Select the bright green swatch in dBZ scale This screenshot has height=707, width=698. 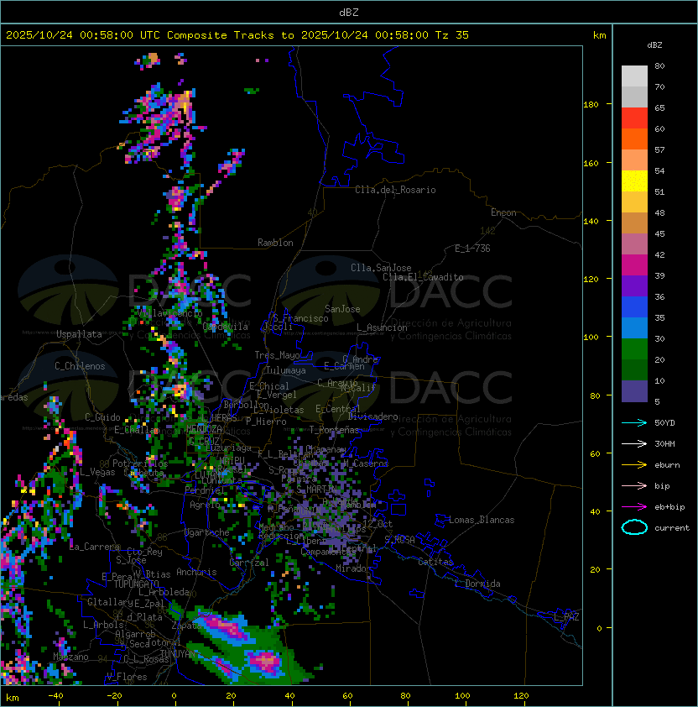pyautogui.click(x=634, y=349)
